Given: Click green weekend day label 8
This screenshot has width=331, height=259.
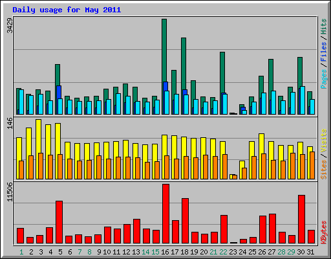Looking at the screenshot, I should coord(89,252).
